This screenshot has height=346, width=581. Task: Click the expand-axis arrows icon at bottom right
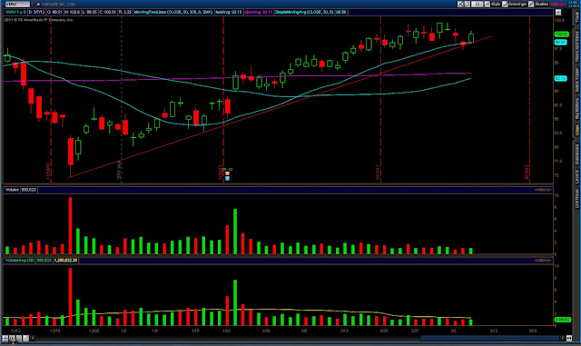point(569,338)
